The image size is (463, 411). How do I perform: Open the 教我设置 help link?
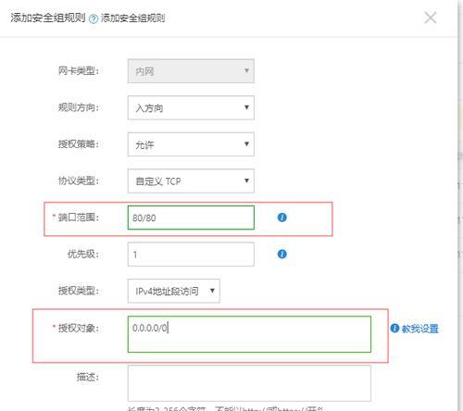click(x=419, y=329)
